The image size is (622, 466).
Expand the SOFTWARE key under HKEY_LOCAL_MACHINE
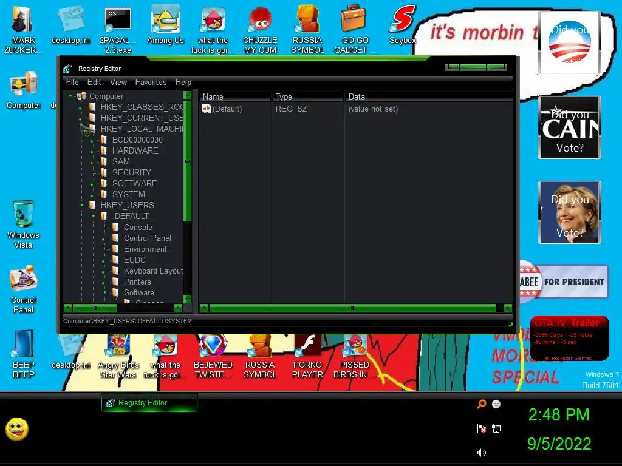pos(92,184)
